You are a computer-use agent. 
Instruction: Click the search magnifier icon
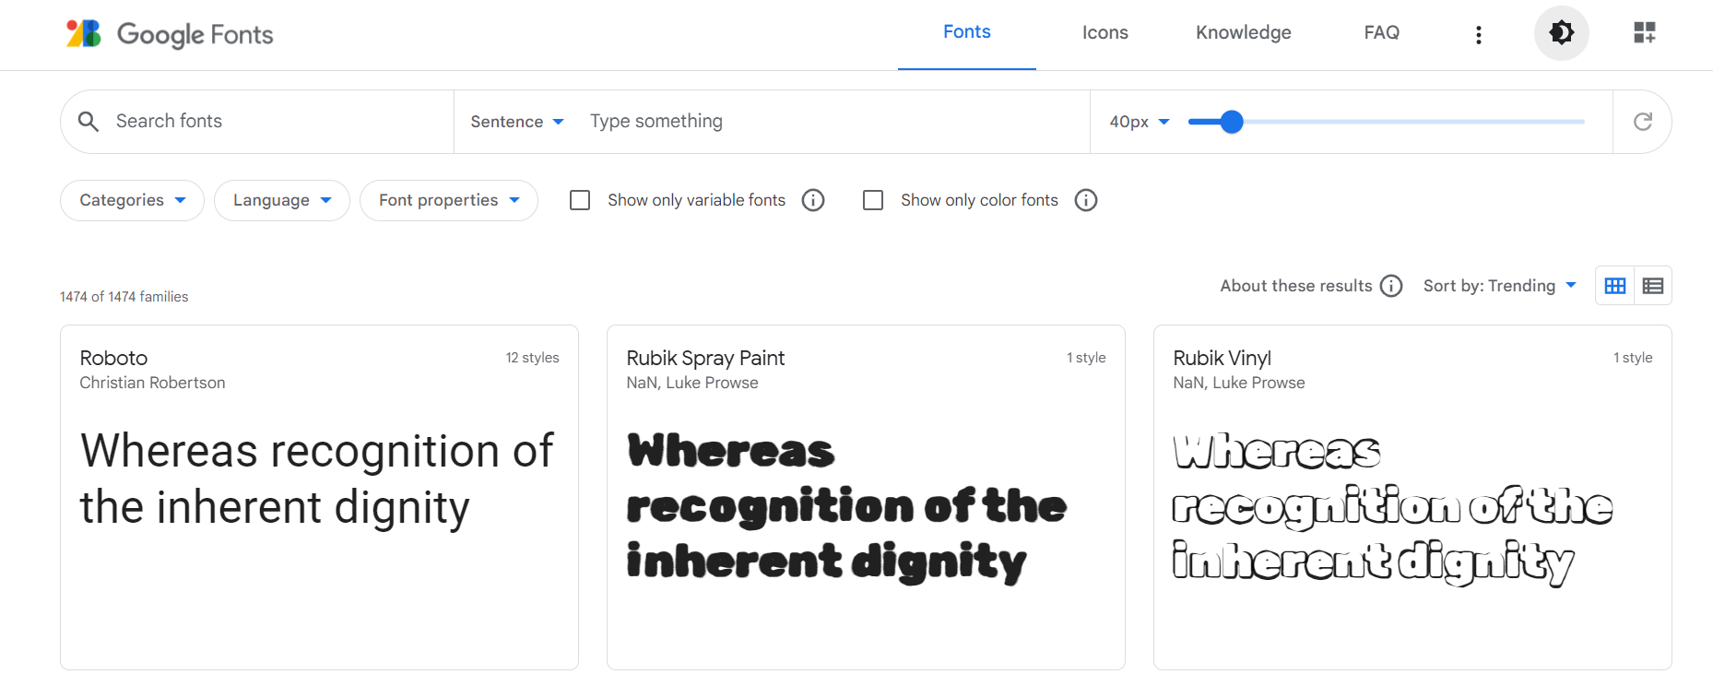(89, 122)
